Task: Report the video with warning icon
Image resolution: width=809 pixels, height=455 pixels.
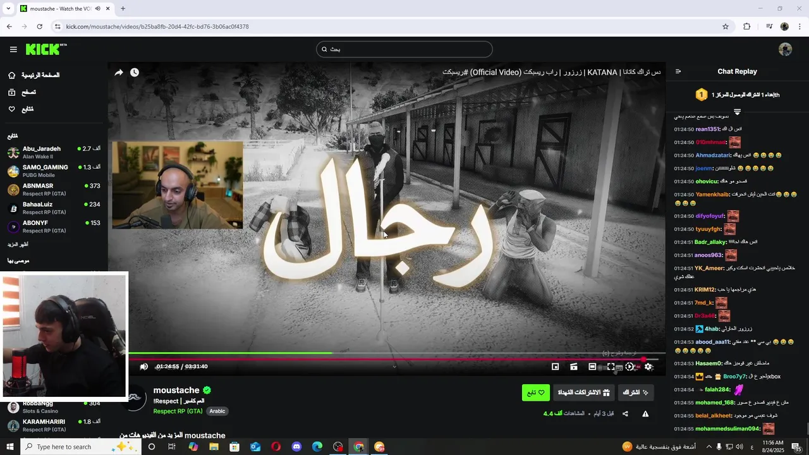Action: pos(645,414)
